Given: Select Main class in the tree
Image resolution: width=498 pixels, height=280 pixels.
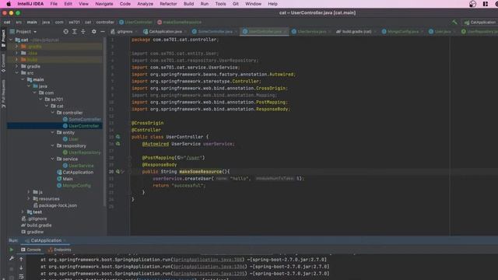Looking at the screenshot, I should [65, 179].
